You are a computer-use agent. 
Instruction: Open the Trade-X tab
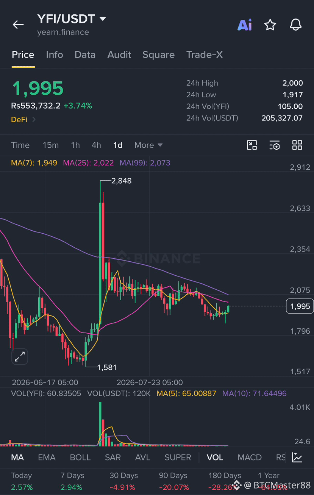(x=205, y=55)
